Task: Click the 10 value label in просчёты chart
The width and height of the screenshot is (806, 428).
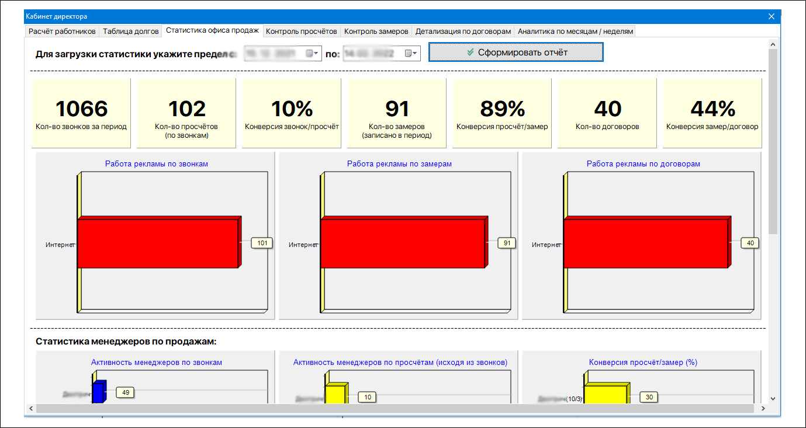Action: [368, 397]
